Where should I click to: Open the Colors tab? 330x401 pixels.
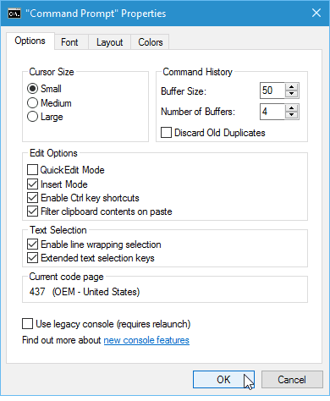click(150, 42)
